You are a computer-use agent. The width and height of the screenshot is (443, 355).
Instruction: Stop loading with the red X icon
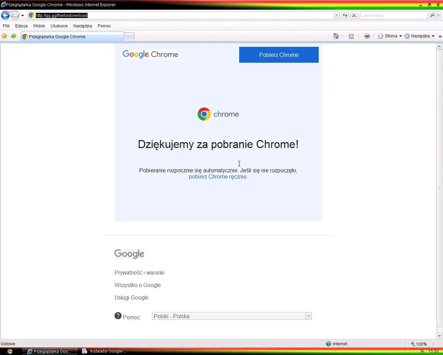[x=354, y=15]
